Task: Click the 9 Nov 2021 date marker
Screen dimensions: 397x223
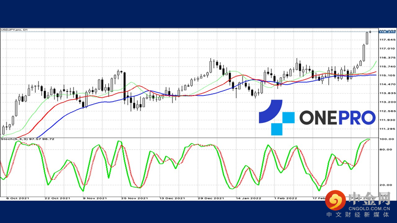Action: (95, 198)
